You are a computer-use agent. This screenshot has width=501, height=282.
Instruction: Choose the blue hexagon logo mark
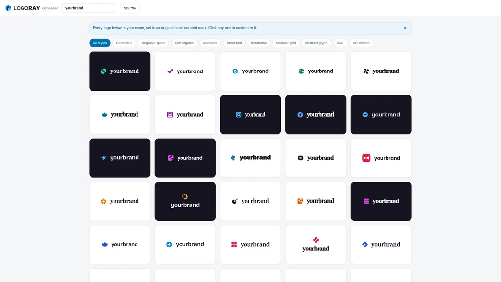(x=235, y=71)
